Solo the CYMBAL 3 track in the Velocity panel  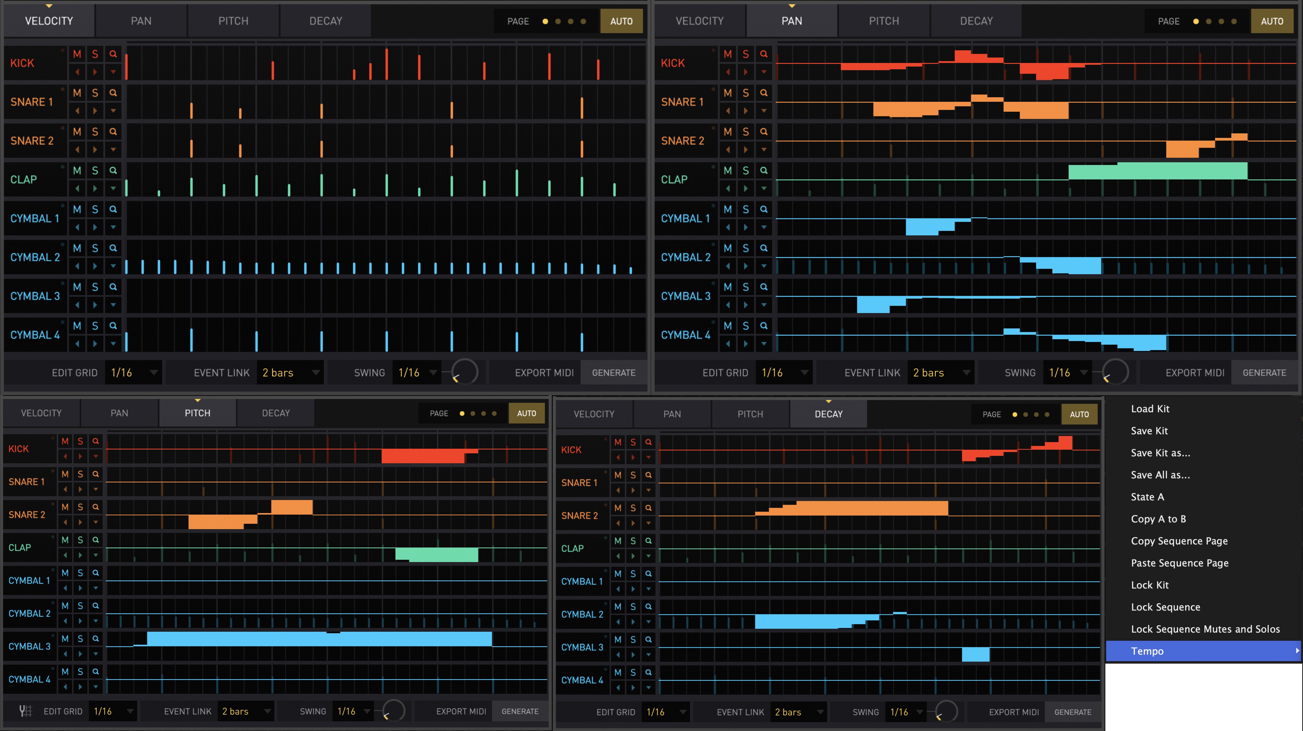click(94, 287)
